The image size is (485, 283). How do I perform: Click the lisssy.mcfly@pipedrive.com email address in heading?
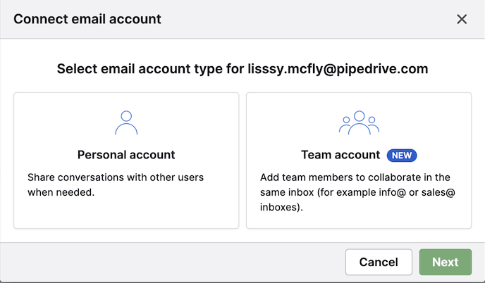pos(348,69)
